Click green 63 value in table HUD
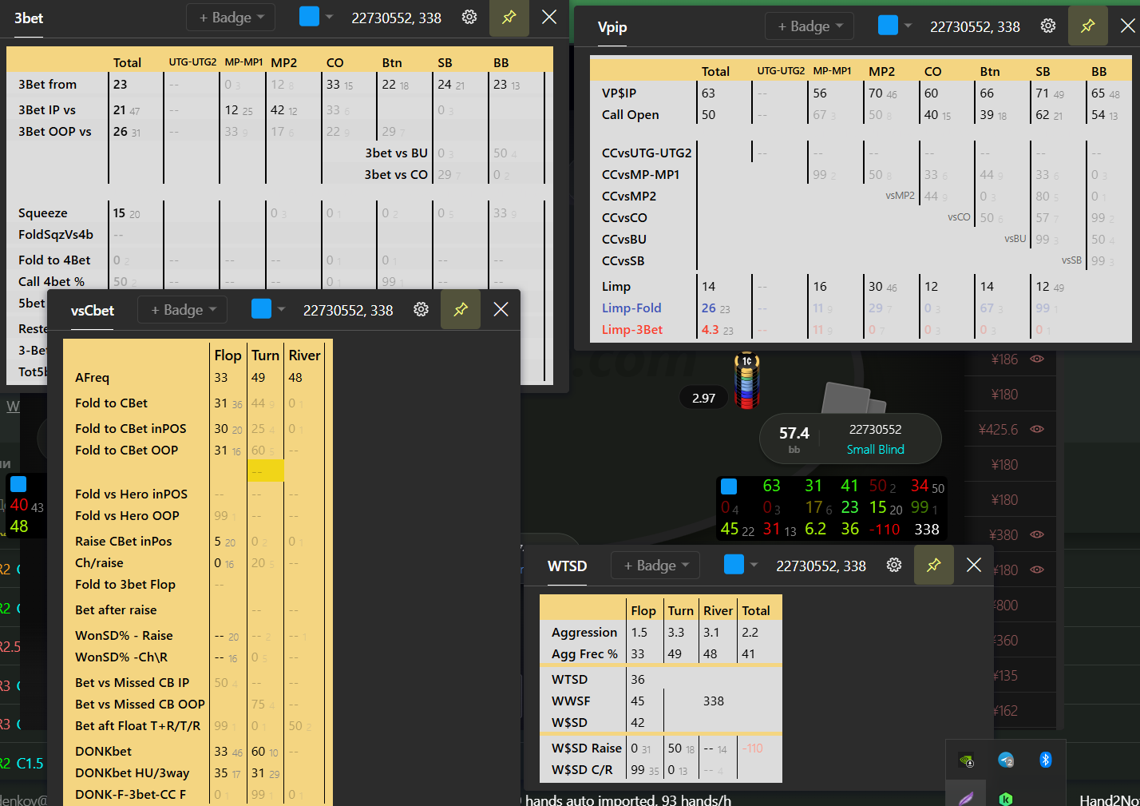Viewport: 1140px width, 806px height. 771,486
